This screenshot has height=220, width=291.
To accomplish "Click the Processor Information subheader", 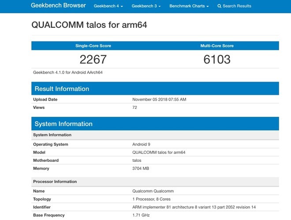I will [x=155, y=182].
